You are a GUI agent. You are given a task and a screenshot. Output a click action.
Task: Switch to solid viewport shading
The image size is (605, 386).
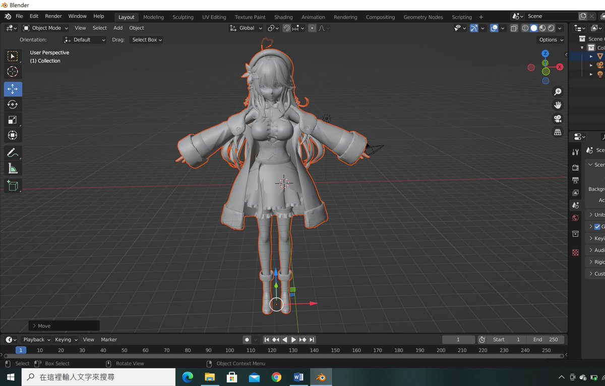[x=533, y=28]
